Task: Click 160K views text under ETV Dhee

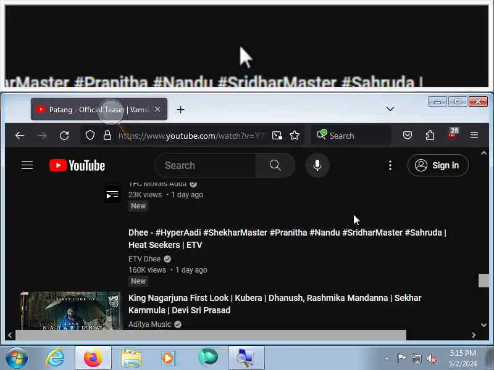Action: [x=147, y=270]
